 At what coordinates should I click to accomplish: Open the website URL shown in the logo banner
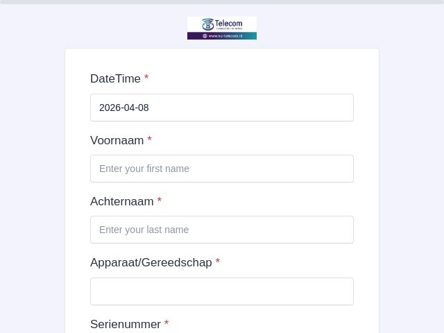(225, 36)
